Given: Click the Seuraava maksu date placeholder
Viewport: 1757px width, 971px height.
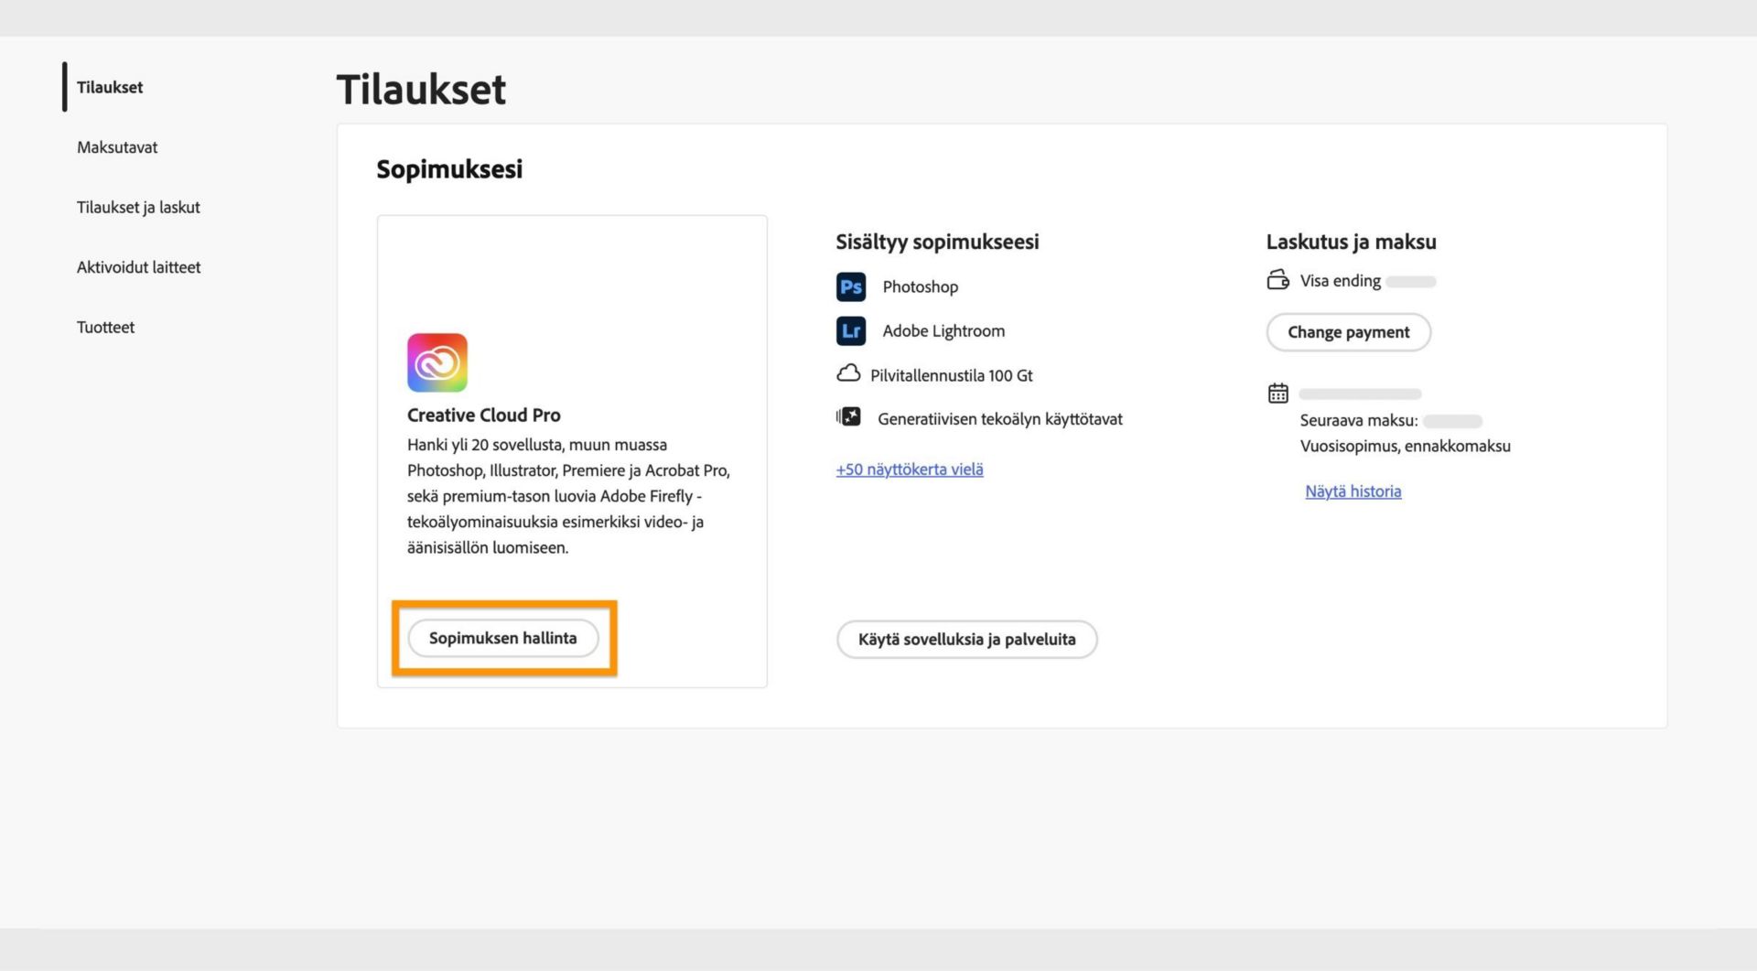Looking at the screenshot, I should 1455,421.
